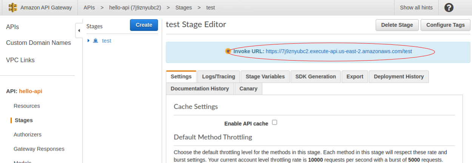Click the test breadcrumb item
The width and height of the screenshot is (472, 163).
211,8
